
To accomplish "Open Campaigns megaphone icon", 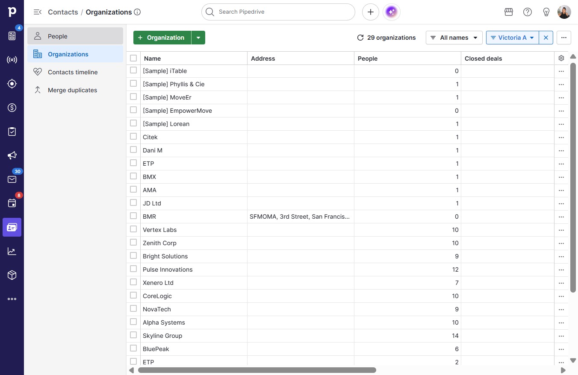I will [x=12, y=155].
